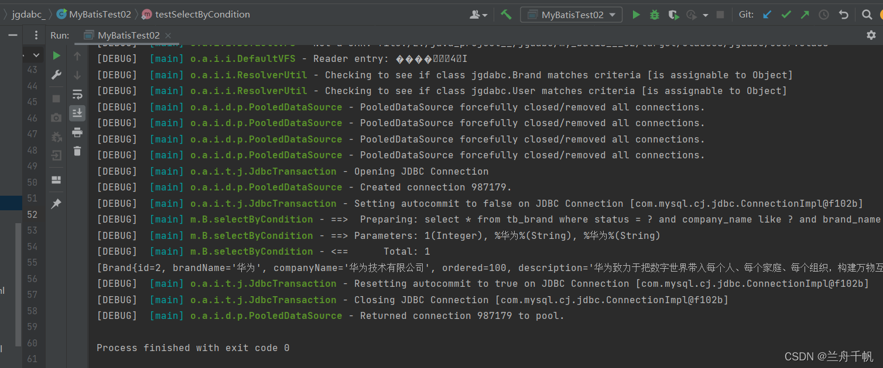Click the jgdabc.Brand ResolverUtil log line
883x368 pixels.
[x=445, y=75]
